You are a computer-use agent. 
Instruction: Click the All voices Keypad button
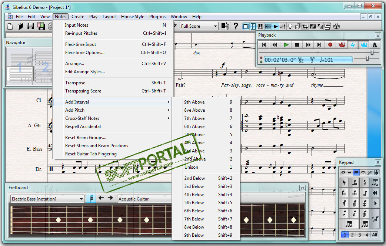375,235
